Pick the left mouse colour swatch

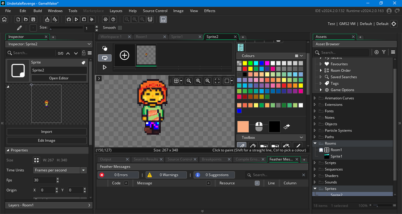click(243, 127)
